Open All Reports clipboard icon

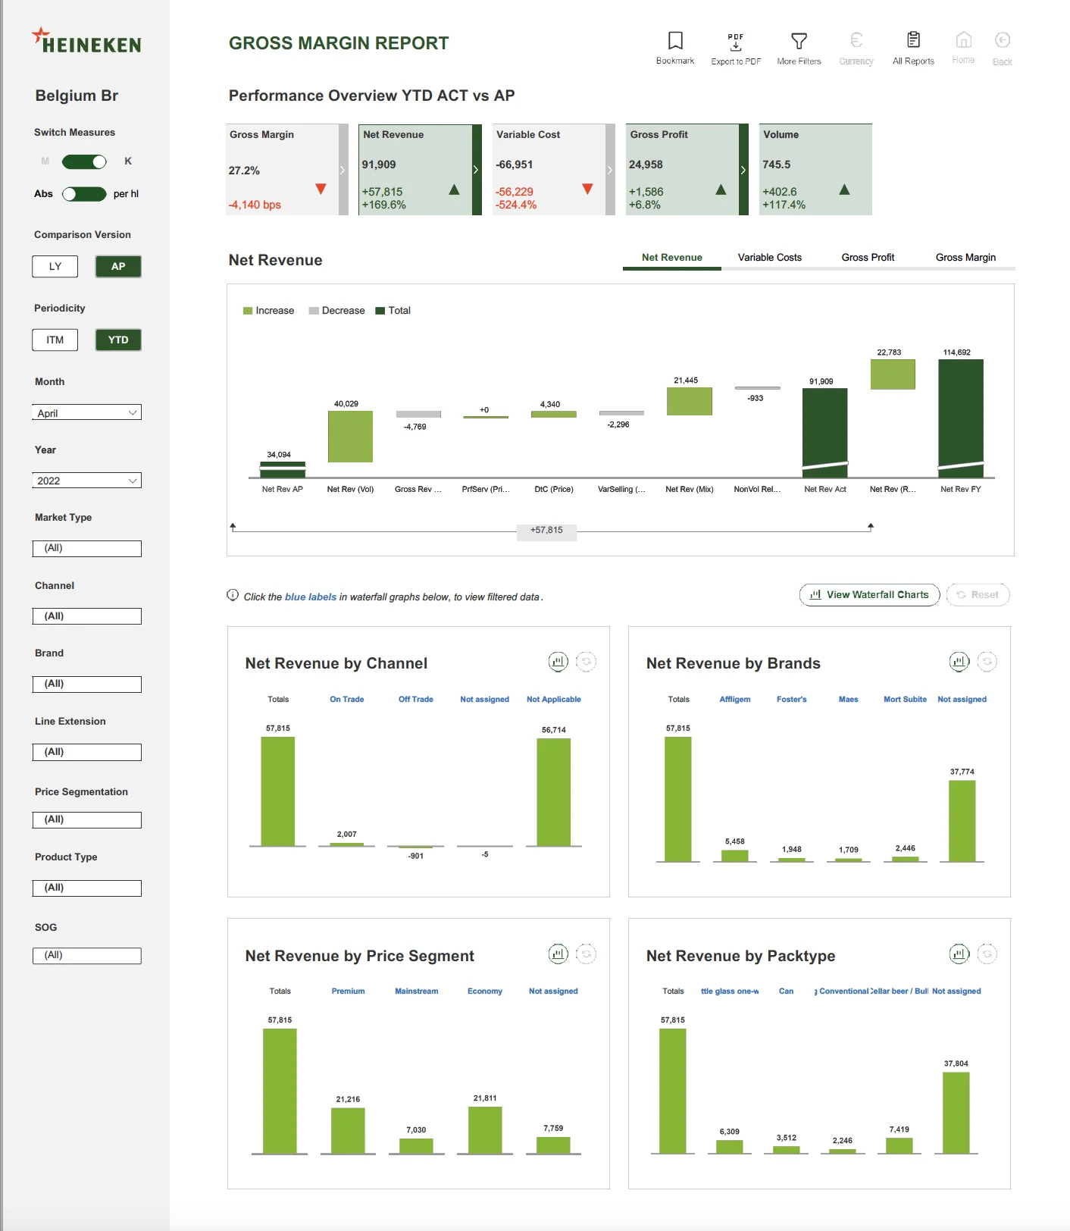[x=913, y=39]
